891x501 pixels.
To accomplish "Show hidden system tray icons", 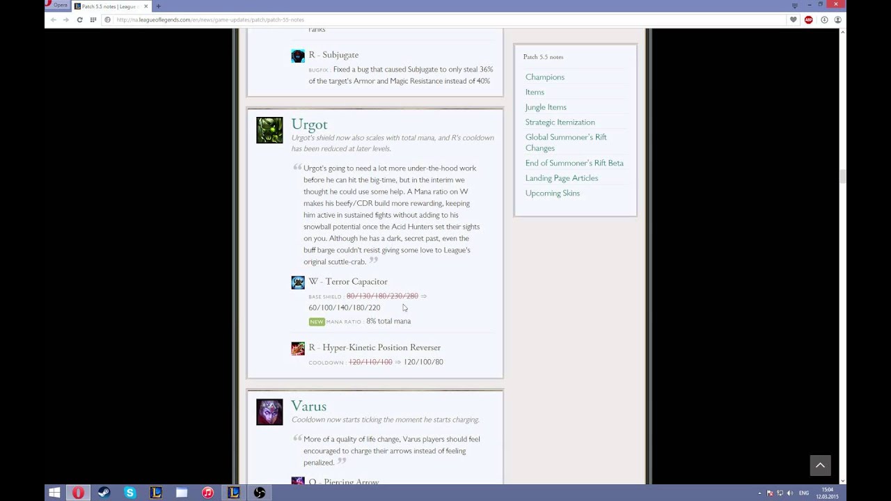I will tap(759, 493).
